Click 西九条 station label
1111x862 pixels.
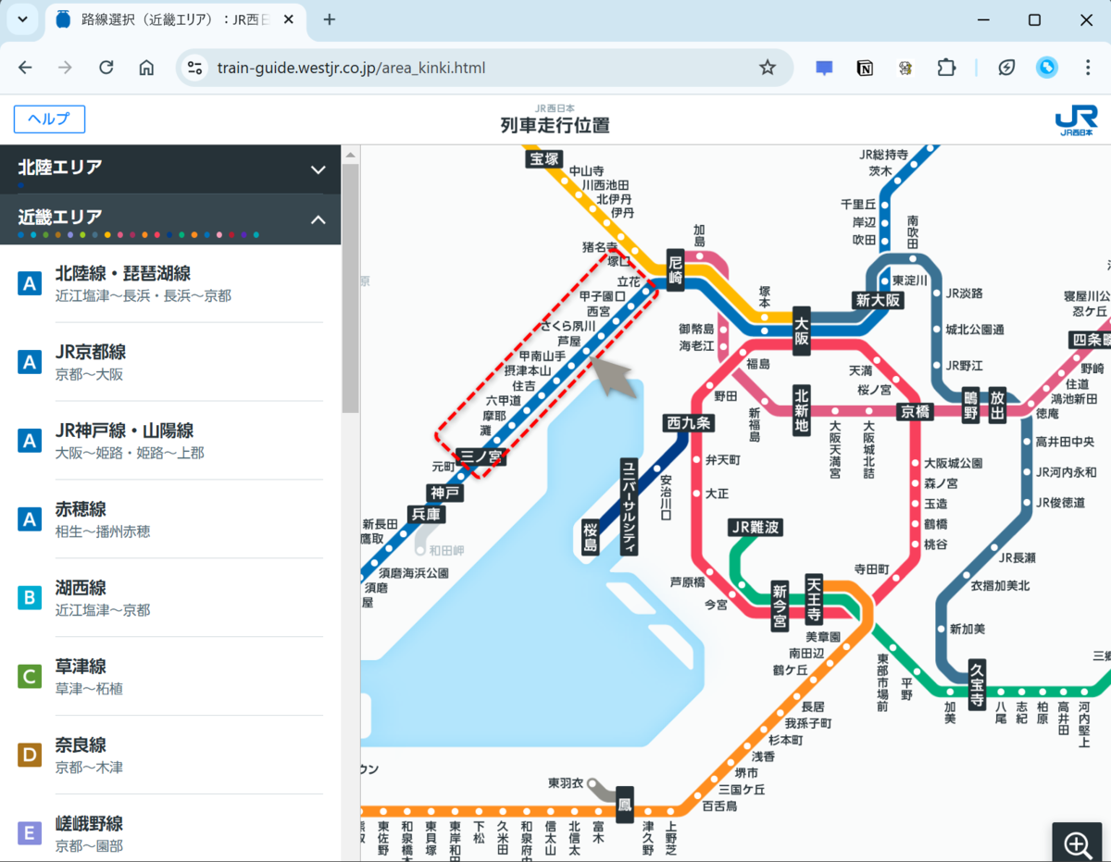point(689,423)
